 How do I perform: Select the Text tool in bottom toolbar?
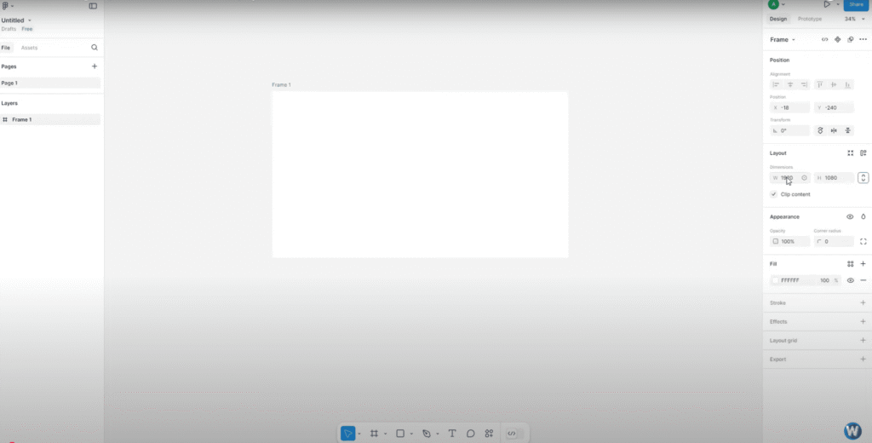452,434
